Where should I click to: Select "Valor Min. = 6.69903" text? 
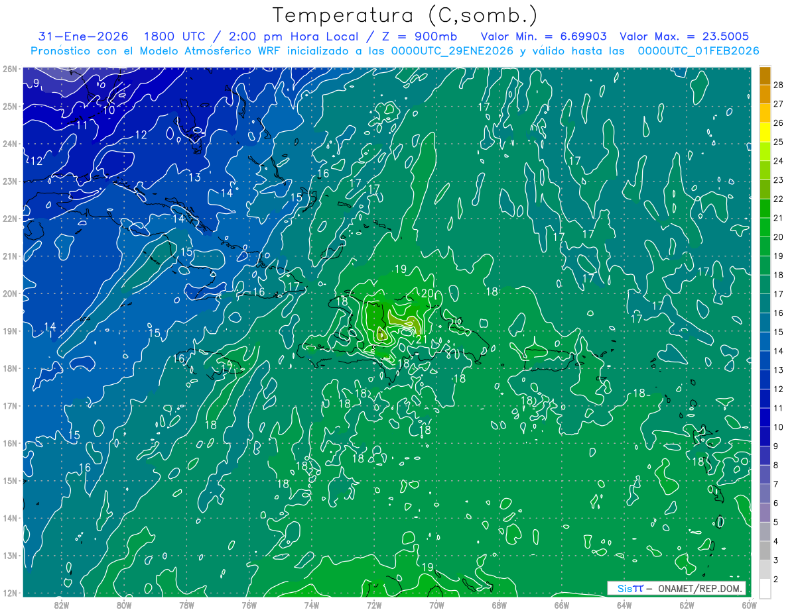point(543,36)
